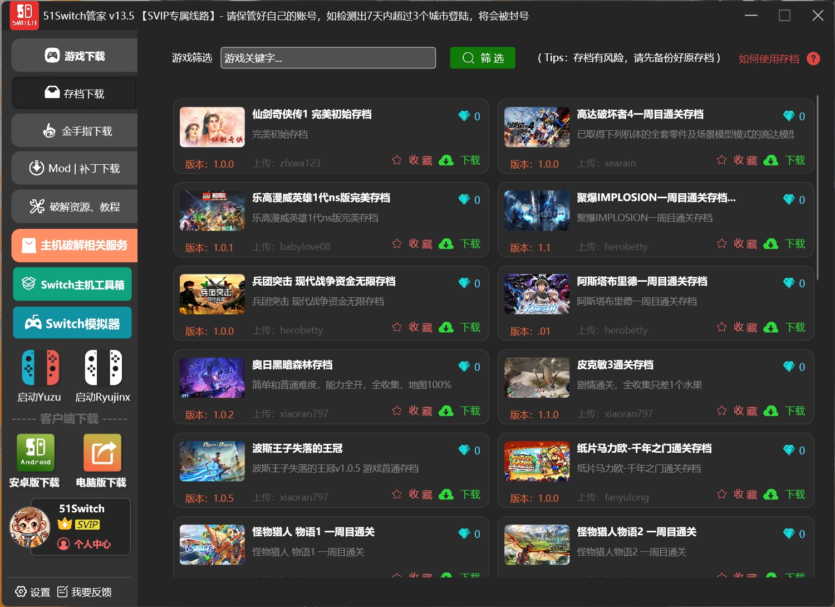Star the 乐高漫威英雄1代 save card
This screenshot has height=607, width=835.
[x=397, y=244]
